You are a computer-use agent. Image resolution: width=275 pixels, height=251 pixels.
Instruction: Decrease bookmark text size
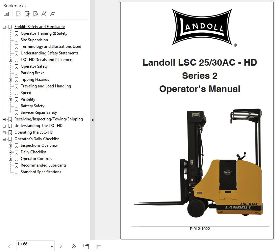(52, 14)
